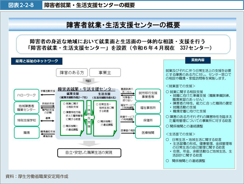
Task: Click the 自立・安定した職業生活の実現 box
Action: click(x=89, y=153)
